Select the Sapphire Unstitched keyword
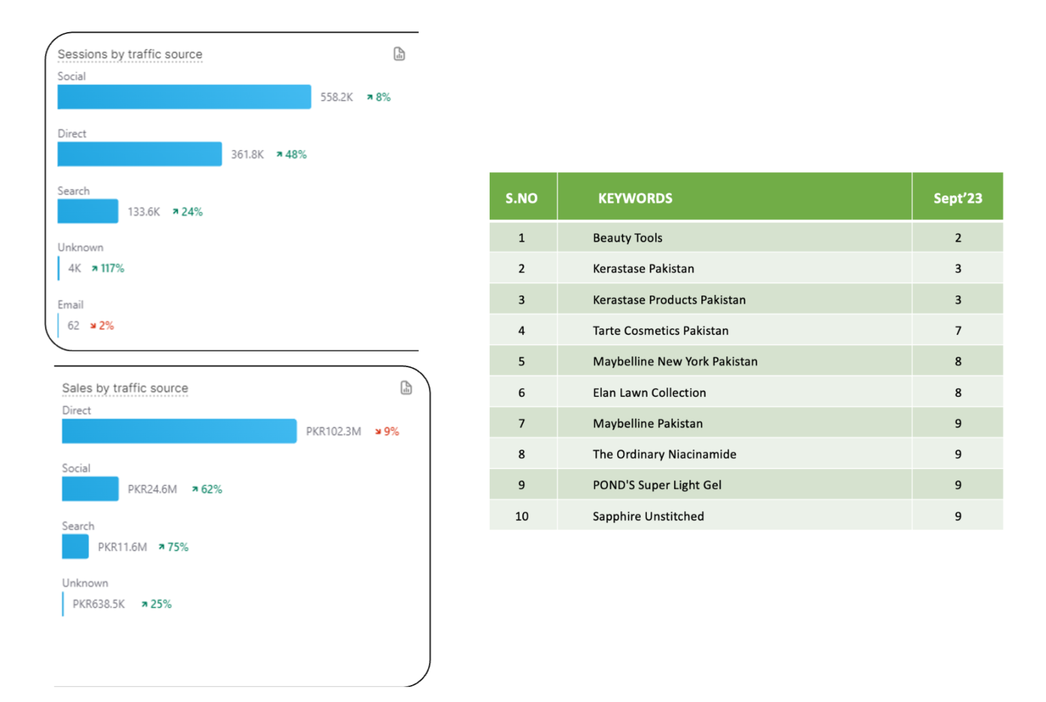The height and width of the screenshot is (702, 1046). tap(648, 516)
